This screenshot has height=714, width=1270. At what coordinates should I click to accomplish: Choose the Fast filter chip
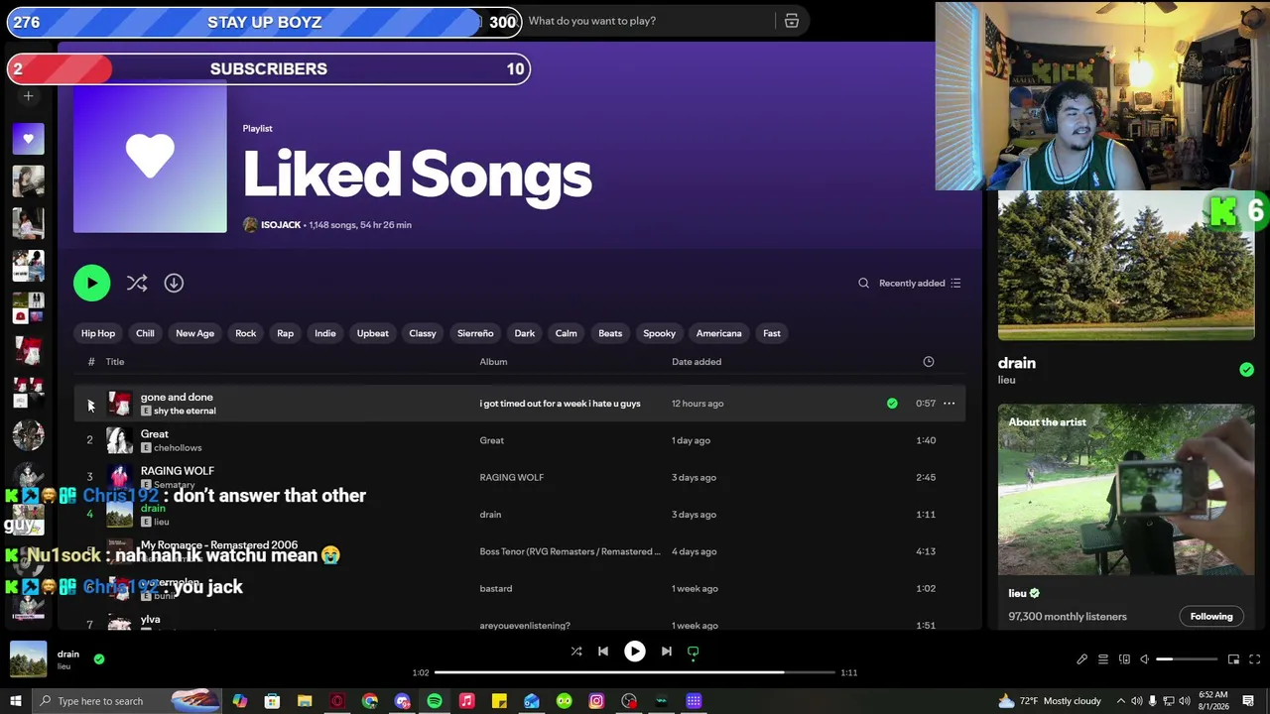(772, 333)
